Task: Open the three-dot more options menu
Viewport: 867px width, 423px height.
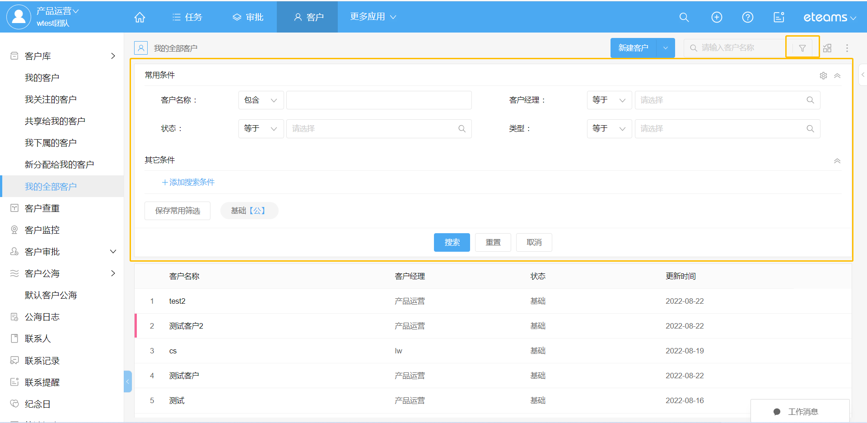Action: tap(847, 48)
